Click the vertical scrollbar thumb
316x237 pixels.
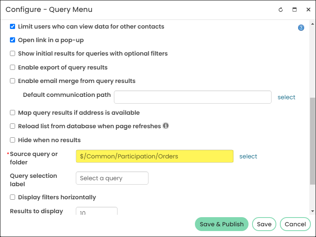pyautogui.click(x=312, y=141)
